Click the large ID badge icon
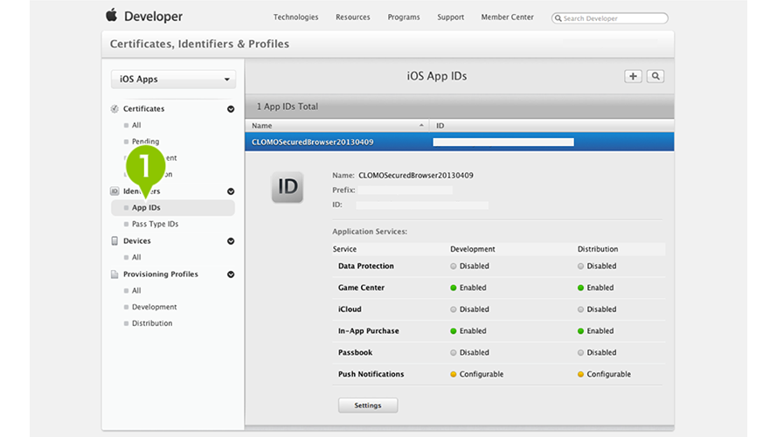 [x=288, y=187]
